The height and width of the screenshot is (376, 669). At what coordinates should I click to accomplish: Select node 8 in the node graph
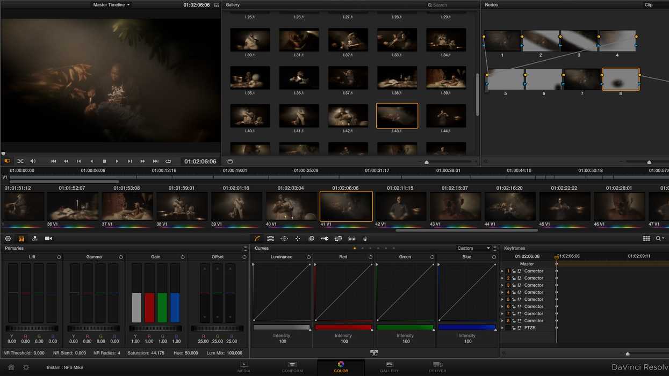(x=621, y=79)
